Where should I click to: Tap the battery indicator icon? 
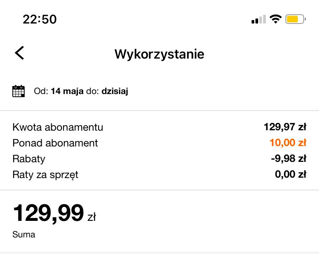coord(295,19)
